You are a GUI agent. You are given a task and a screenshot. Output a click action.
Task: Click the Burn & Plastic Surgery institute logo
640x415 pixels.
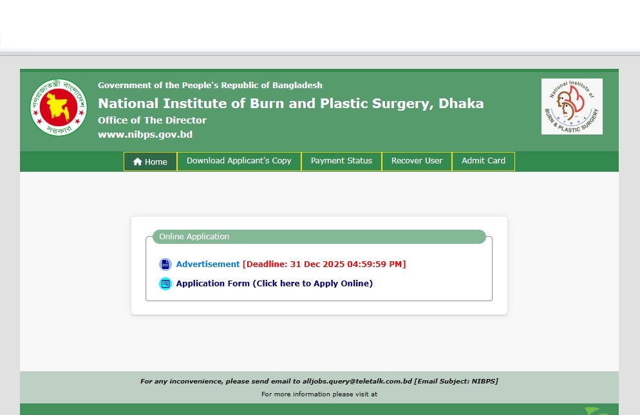tap(571, 107)
